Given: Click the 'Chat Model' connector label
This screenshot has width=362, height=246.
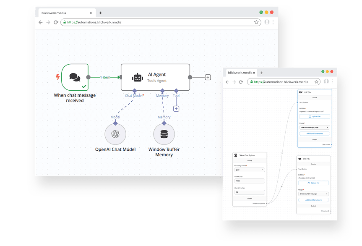Looking at the screenshot, I should 134,96.
